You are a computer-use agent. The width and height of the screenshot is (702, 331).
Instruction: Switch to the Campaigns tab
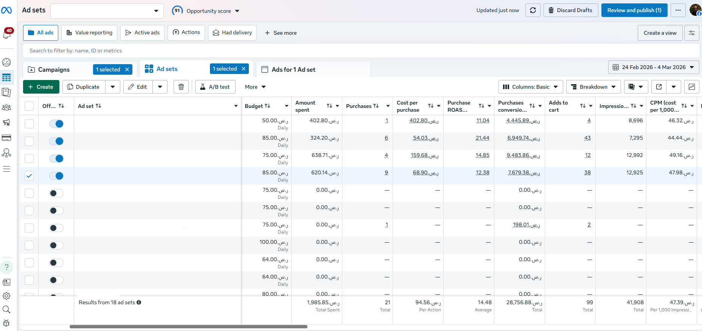[54, 69]
